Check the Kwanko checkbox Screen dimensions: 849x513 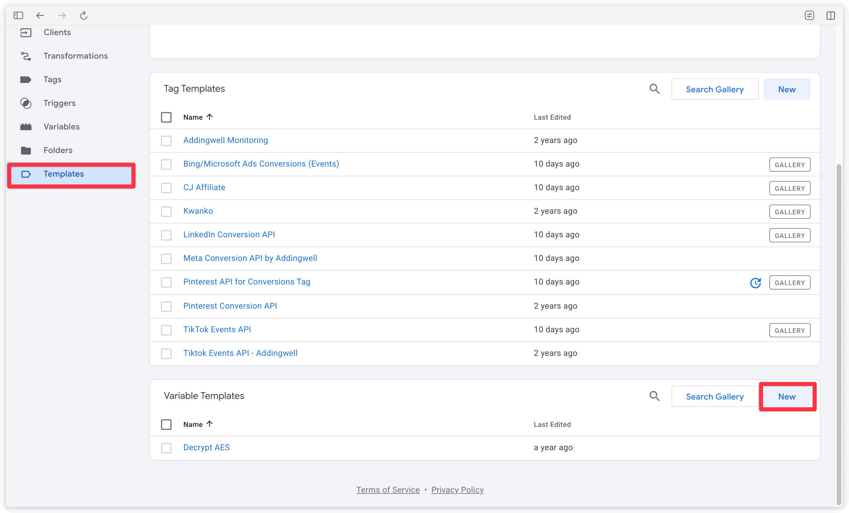pyautogui.click(x=166, y=212)
